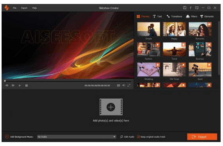Download the Old Times theme via its arrow icon
Image resolution: width=223 pixels, height=146 pixels.
pyautogui.click(x=184, y=65)
